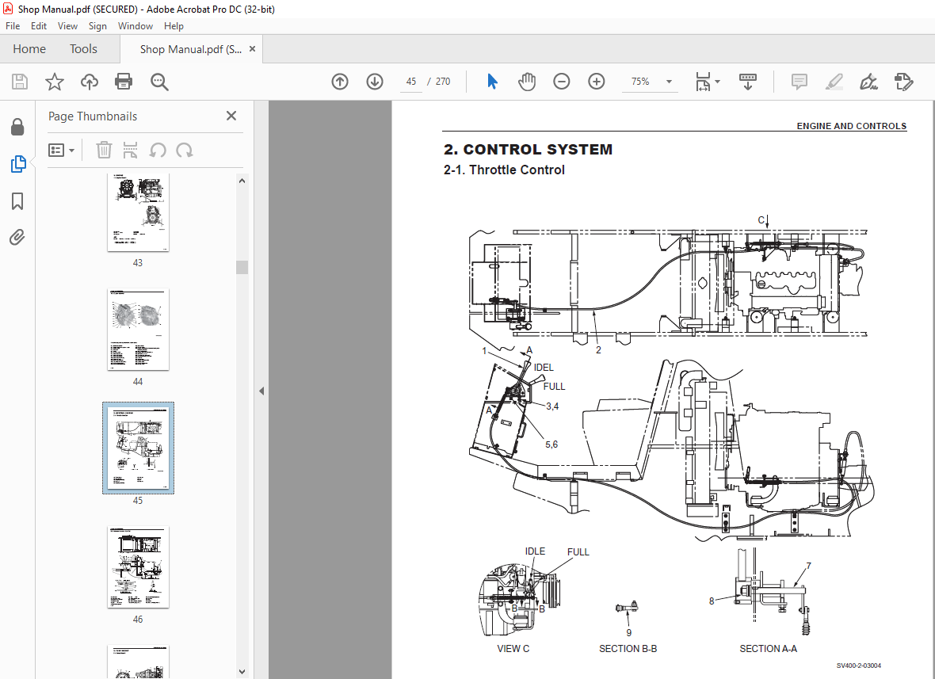Select page 46 thumbnail
935x679 pixels.
(139, 567)
